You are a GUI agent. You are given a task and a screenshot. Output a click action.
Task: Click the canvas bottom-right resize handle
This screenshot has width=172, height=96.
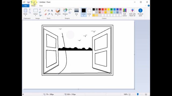click(134, 89)
